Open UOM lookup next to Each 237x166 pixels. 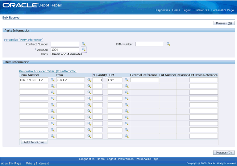click(x=127, y=80)
